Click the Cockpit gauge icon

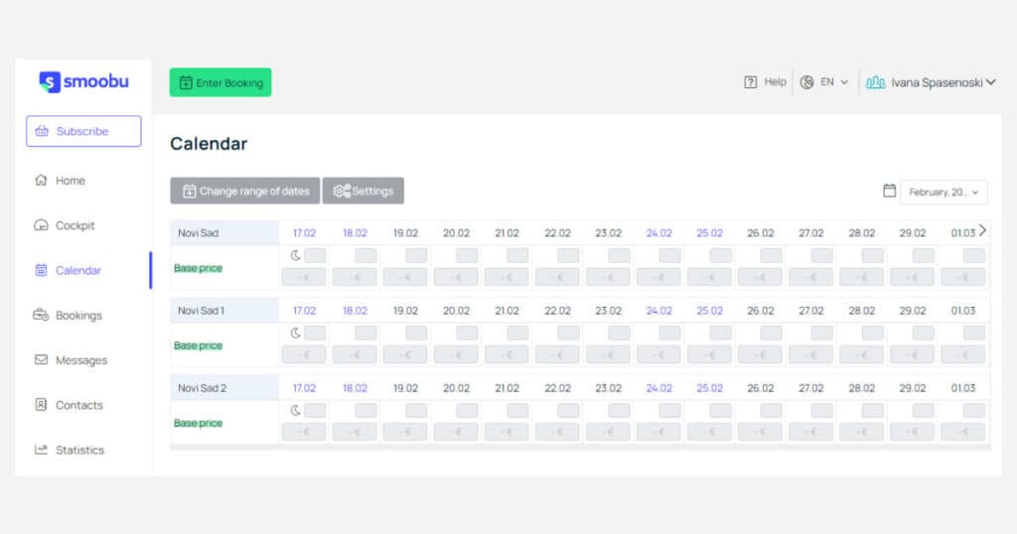(x=41, y=225)
